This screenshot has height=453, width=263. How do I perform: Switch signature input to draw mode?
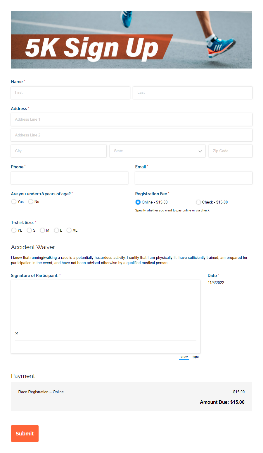click(184, 357)
